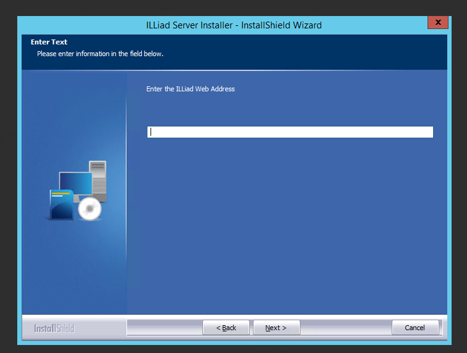
Task: Click the InstallShield logo
Action: pyautogui.click(x=54, y=328)
